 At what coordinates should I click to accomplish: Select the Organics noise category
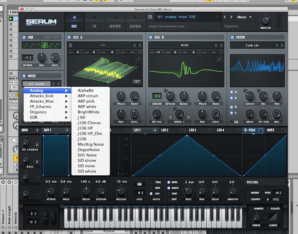(47, 112)
